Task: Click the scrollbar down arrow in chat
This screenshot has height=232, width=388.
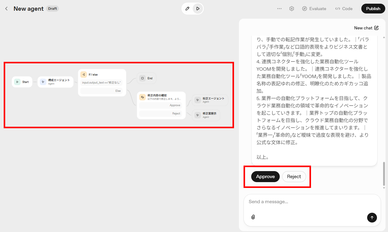Action: (x=384, y=188)
